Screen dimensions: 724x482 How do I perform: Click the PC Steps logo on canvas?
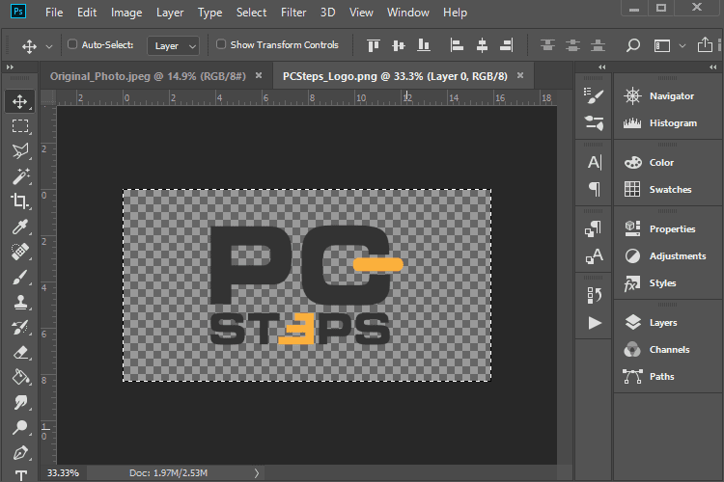tap(307, 285)
